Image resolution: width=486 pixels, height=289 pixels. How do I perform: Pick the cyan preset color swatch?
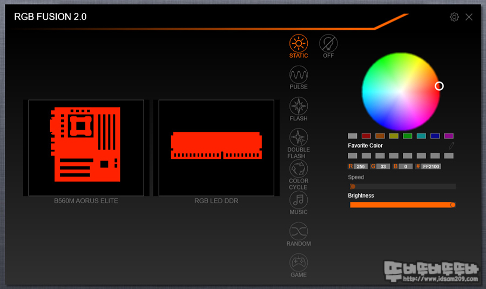pyautogui.click(x=421, y=136)
